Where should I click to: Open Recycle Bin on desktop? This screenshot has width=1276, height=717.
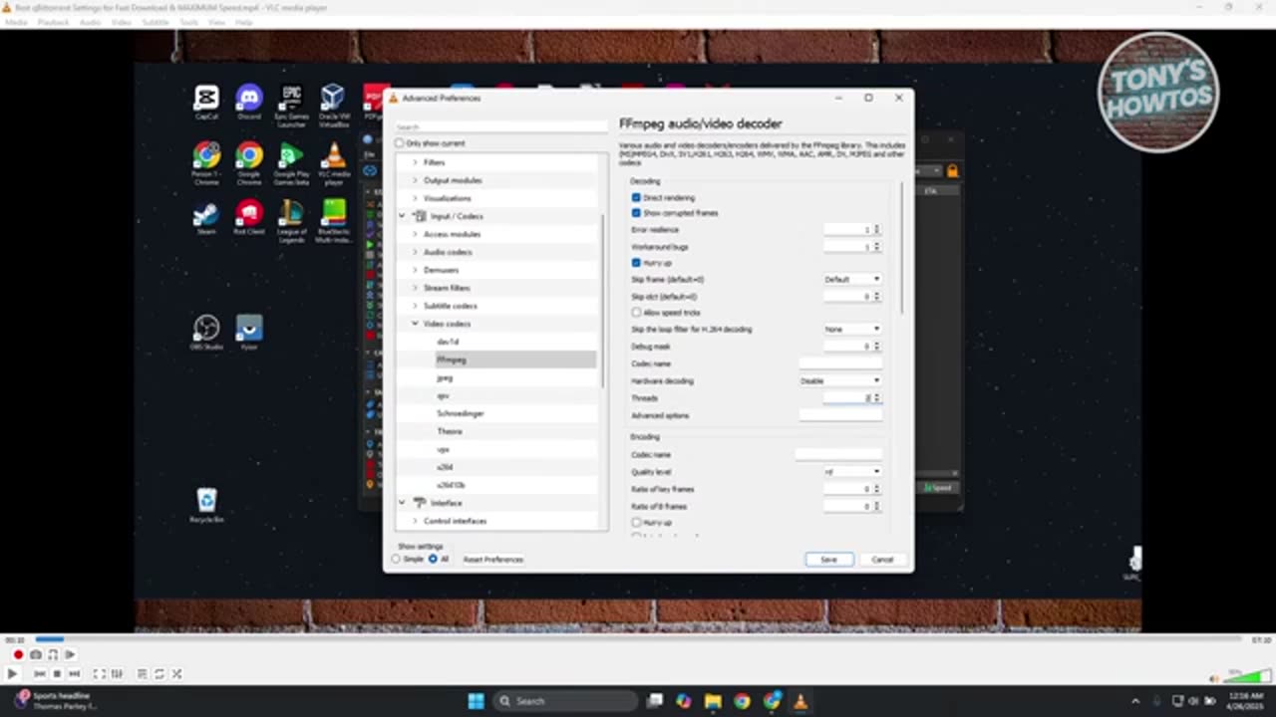[206, 505]
